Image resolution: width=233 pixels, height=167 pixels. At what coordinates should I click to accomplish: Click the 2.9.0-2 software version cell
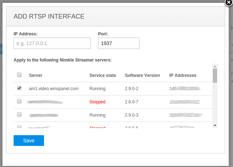(132, 89)
